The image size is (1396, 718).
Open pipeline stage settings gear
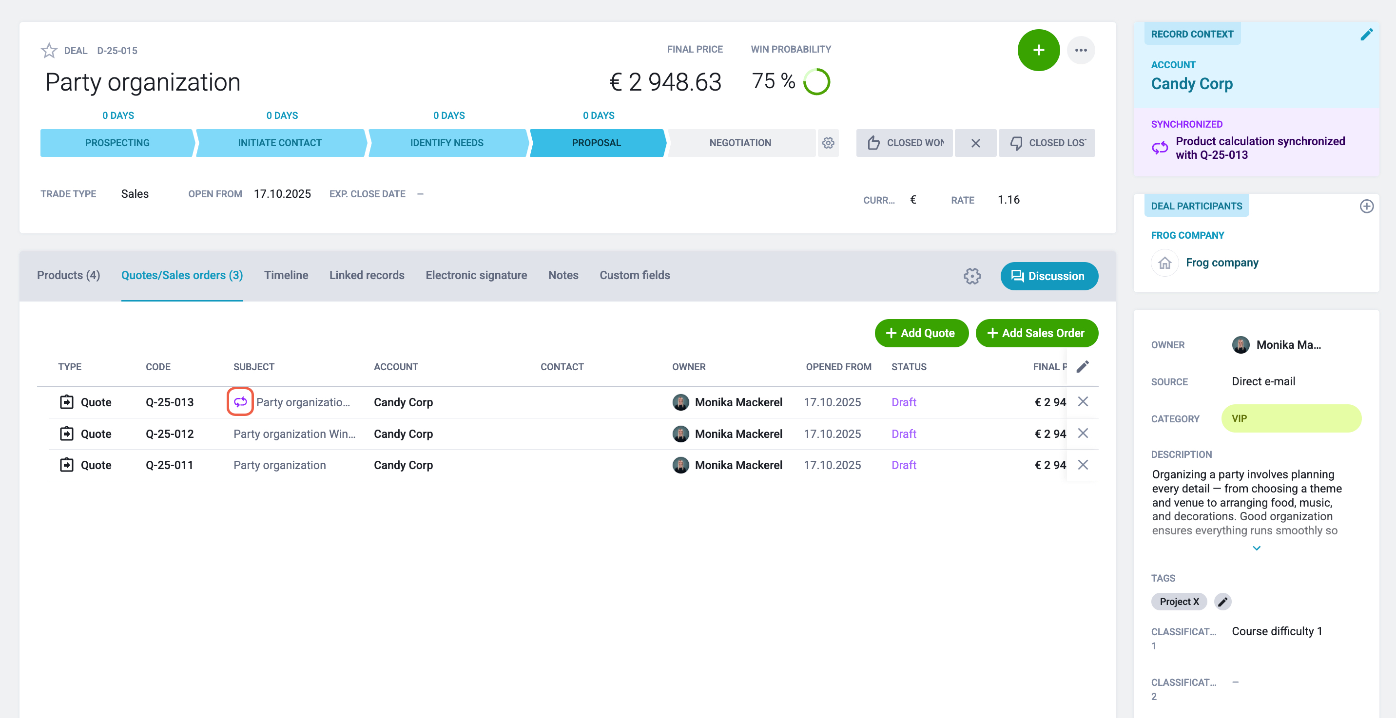coord(828,143)
